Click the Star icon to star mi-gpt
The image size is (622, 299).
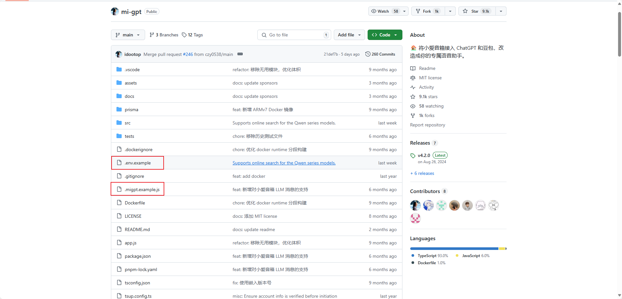(x=465, y=11)
